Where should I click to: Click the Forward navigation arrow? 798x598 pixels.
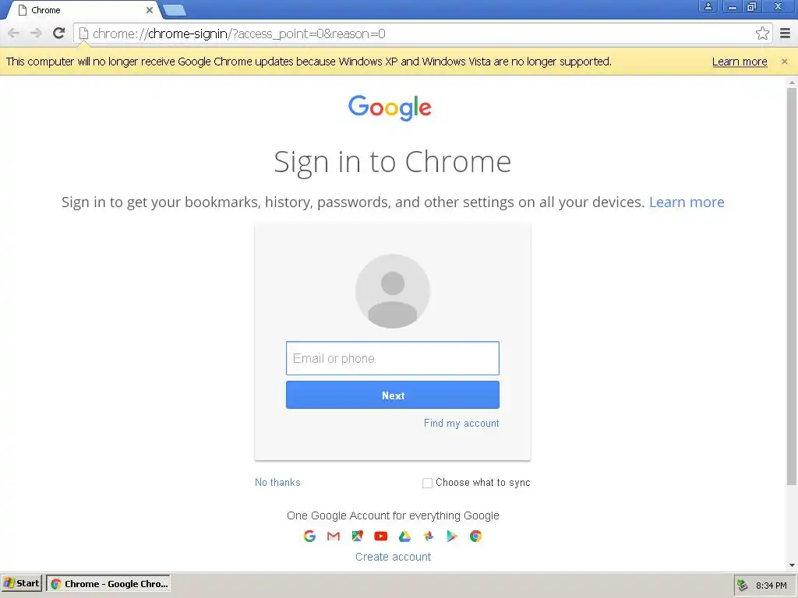[36, 33]
